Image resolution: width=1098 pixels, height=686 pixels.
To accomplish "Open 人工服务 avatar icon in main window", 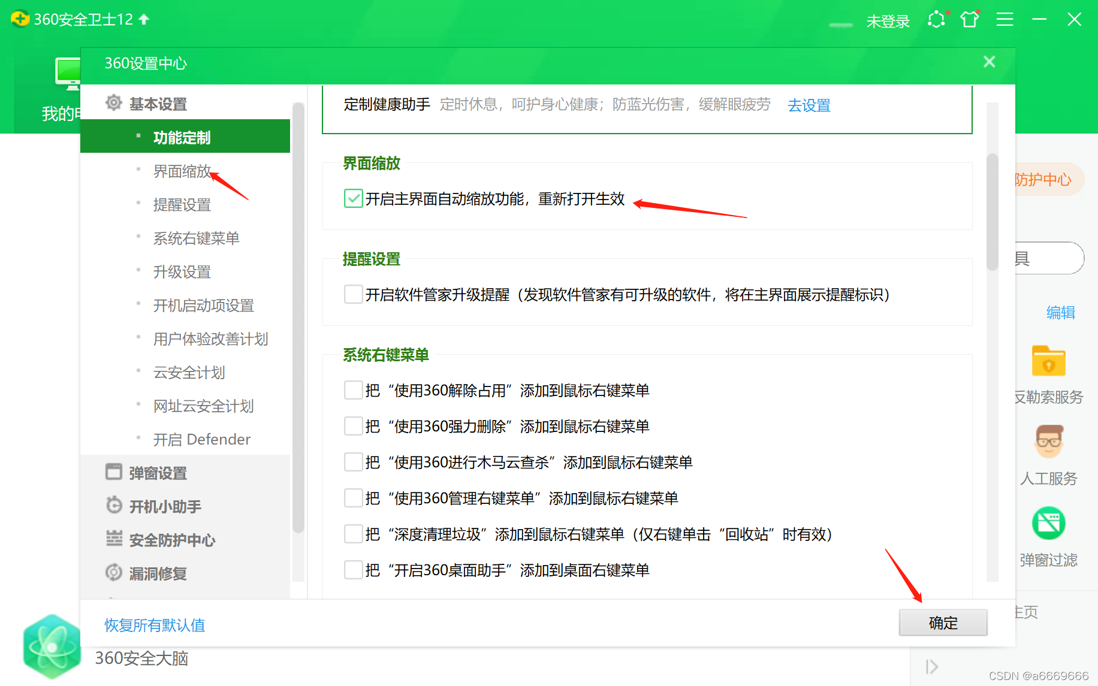I will coord(1049,442).
